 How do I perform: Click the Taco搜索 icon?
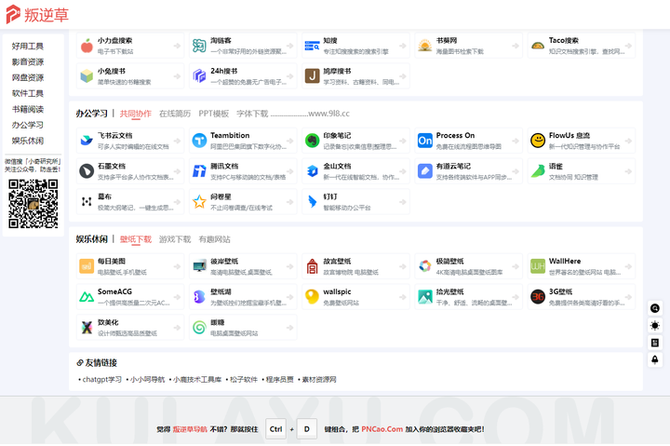tap(538, 46)
